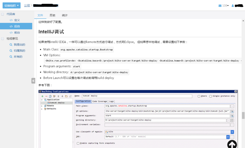Click the Sort Configurations icon
The height and width of the screenshot is (148, 245).
[70, 96]
